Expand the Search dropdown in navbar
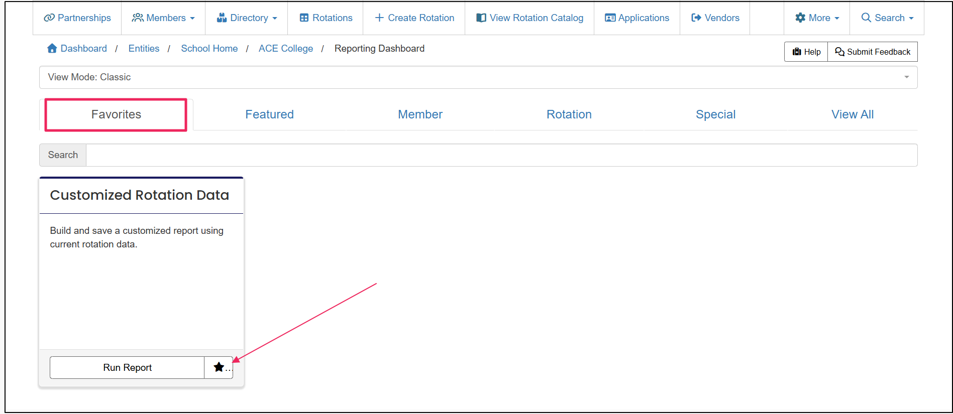The height and width of the screenshot is (414, 953). click(887, 18)
